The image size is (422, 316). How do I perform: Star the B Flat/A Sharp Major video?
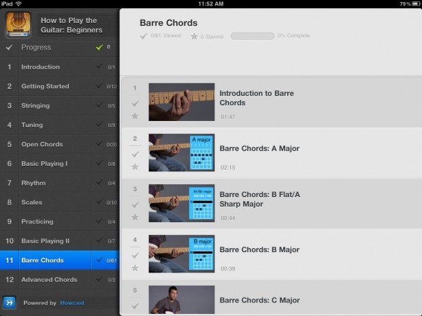[135, 217]
